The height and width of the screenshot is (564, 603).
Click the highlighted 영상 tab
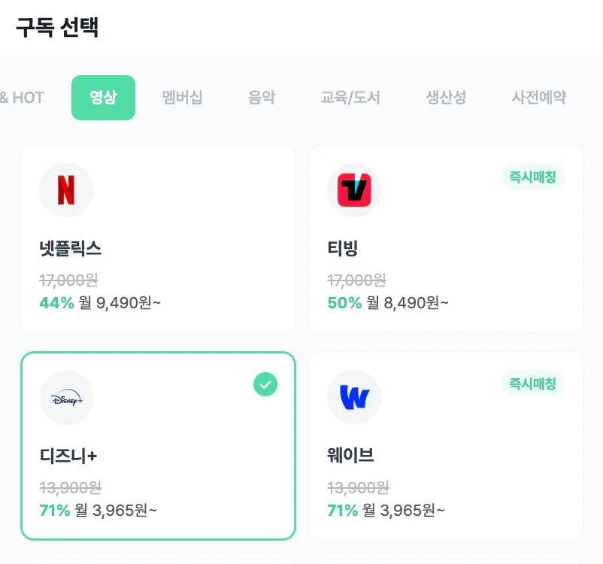click(103, 97)
